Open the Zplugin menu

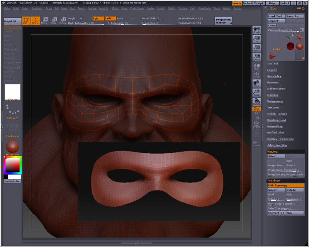pos(227,8)
